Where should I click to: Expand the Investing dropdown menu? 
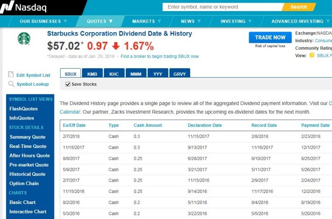[236, 21]
